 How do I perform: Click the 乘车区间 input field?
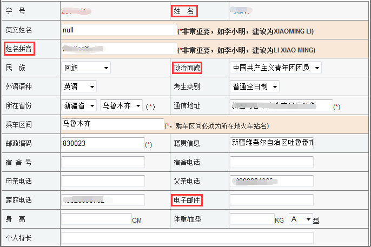click(112, 124)
